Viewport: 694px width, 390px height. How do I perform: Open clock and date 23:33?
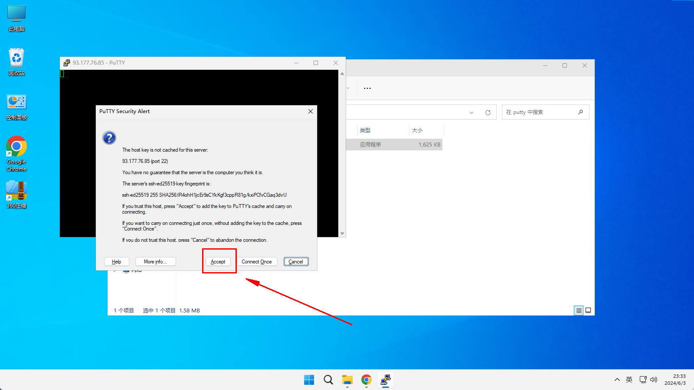coord(675,380)
